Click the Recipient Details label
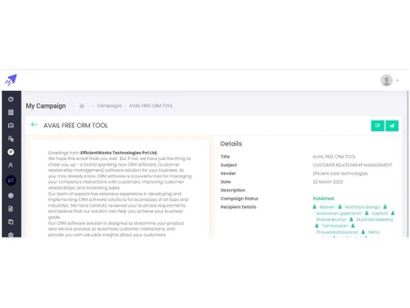 pos(239,207)
